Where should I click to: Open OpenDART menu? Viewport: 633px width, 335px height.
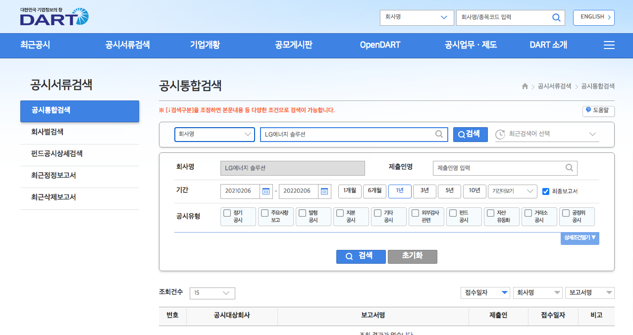coord(380,45)
